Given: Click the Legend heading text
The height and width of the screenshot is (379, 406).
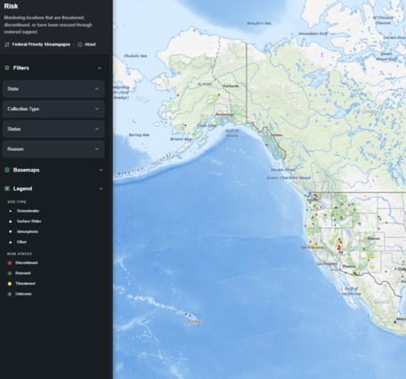Looking at the screenshot, I should coord(22,189).
